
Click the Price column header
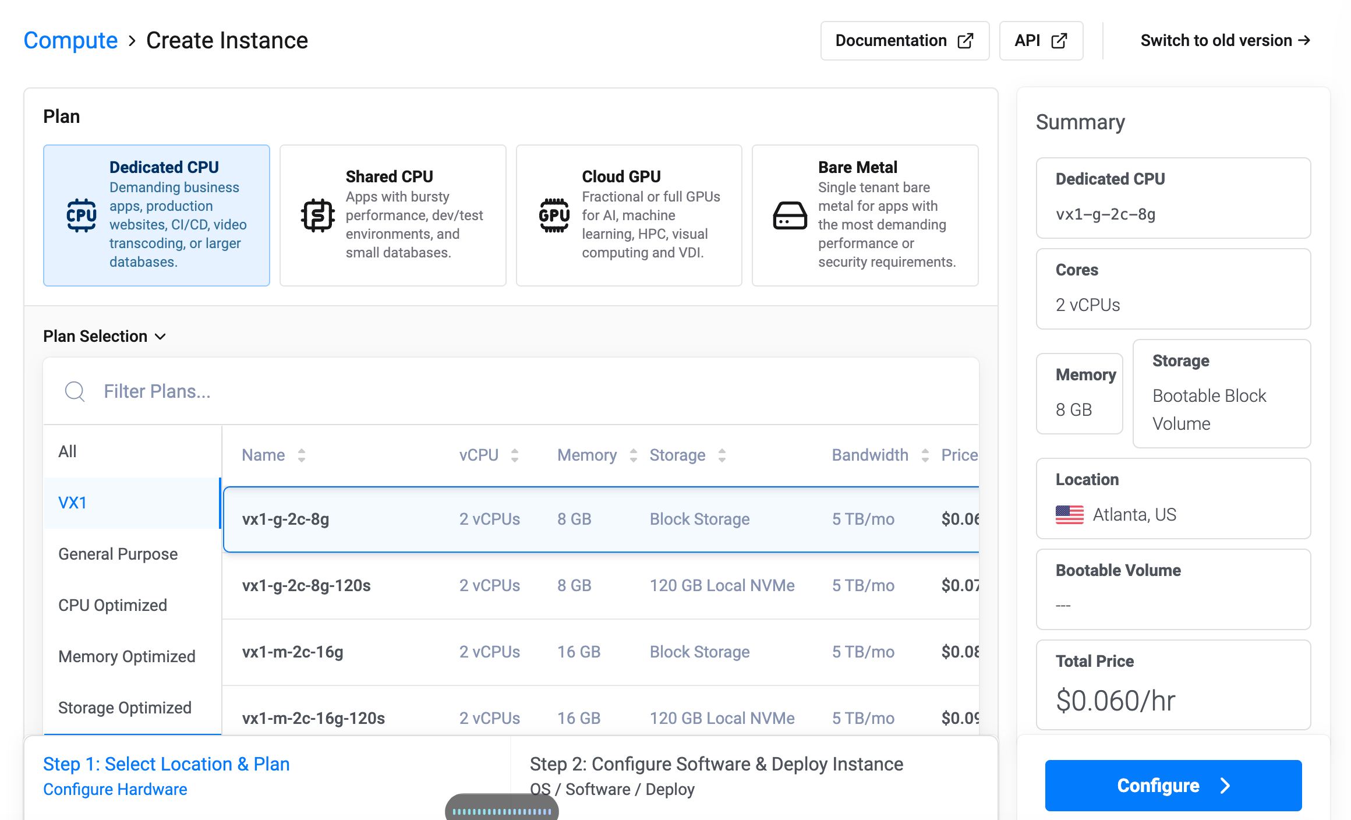pyautogui.click(x=960, y=455)
